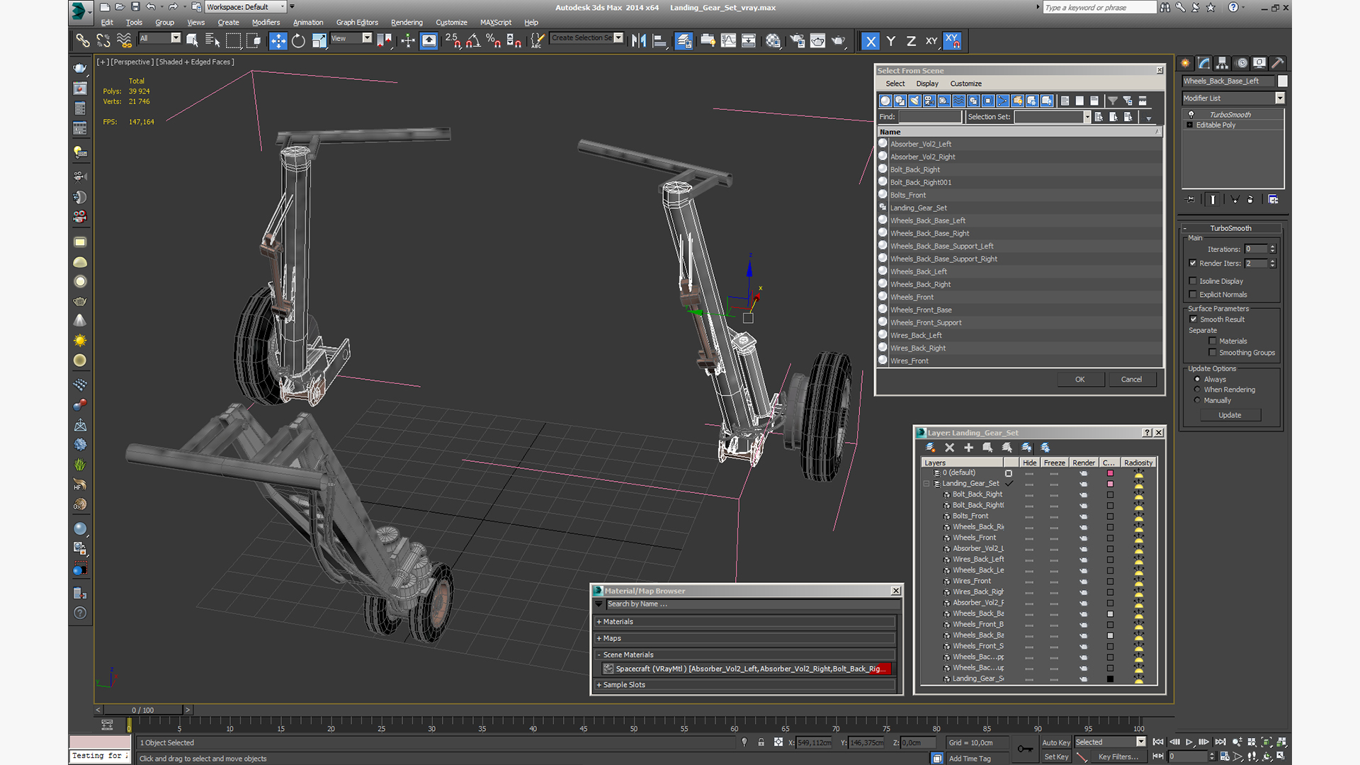Select When Rendering update option
Screen dimensions: 1360x765
tap(1198, 390)
